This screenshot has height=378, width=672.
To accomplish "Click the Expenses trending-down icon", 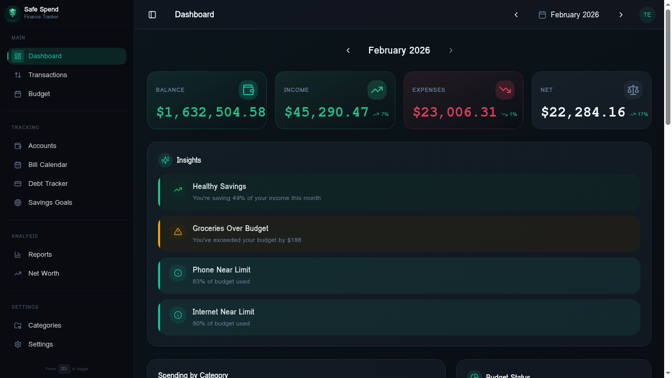I will pyautogui.click(x=505, y=90).
